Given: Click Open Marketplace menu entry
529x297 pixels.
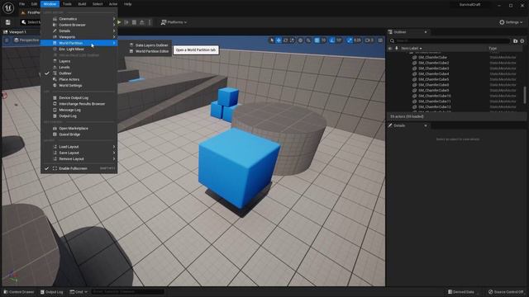Looking at the screenshot, I should [x=79, y=129].
